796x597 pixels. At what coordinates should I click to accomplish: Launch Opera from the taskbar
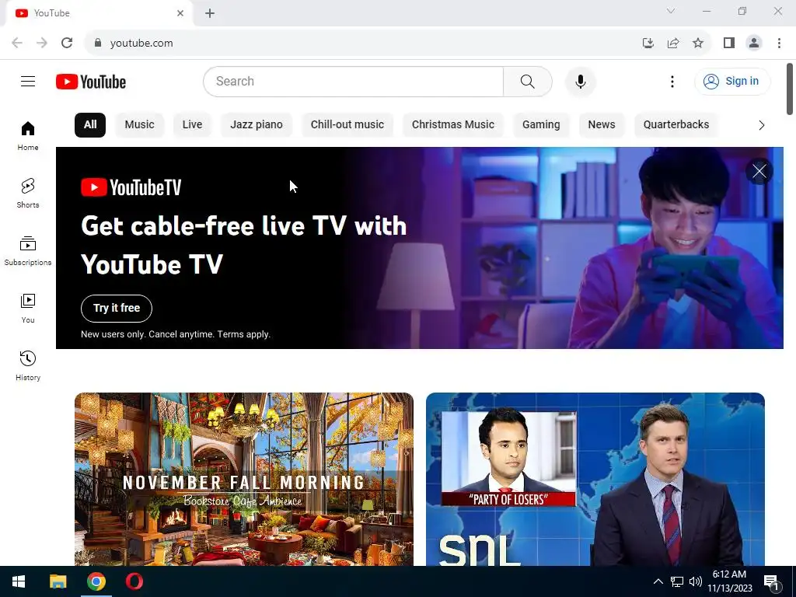click(x=134, y=581)
